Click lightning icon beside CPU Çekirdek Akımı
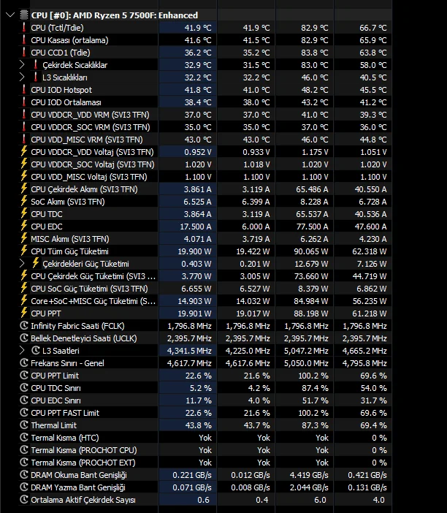The width and height of the screenshot is (447, 513). (x=24, y=189)
